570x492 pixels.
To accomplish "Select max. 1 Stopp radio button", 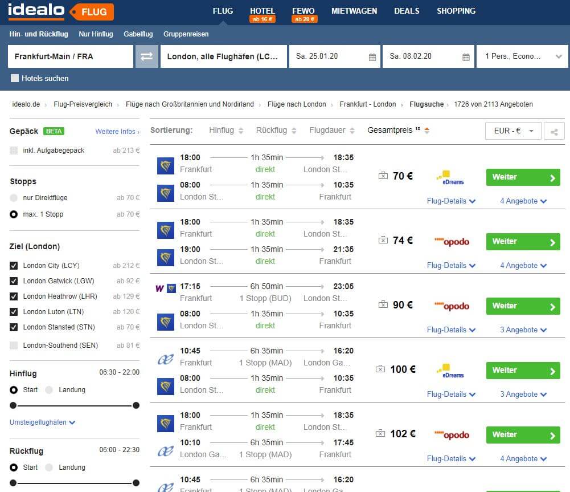I will click(14, 214).
